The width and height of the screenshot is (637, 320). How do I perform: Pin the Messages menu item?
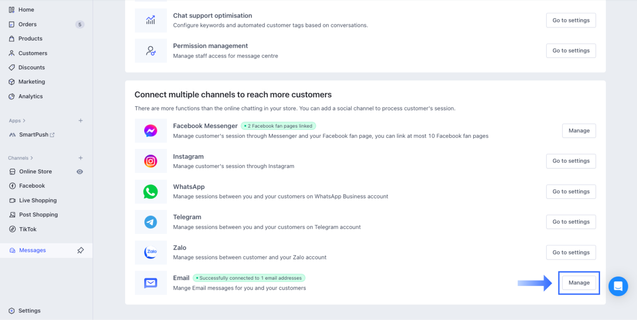[x=81, y=250]
